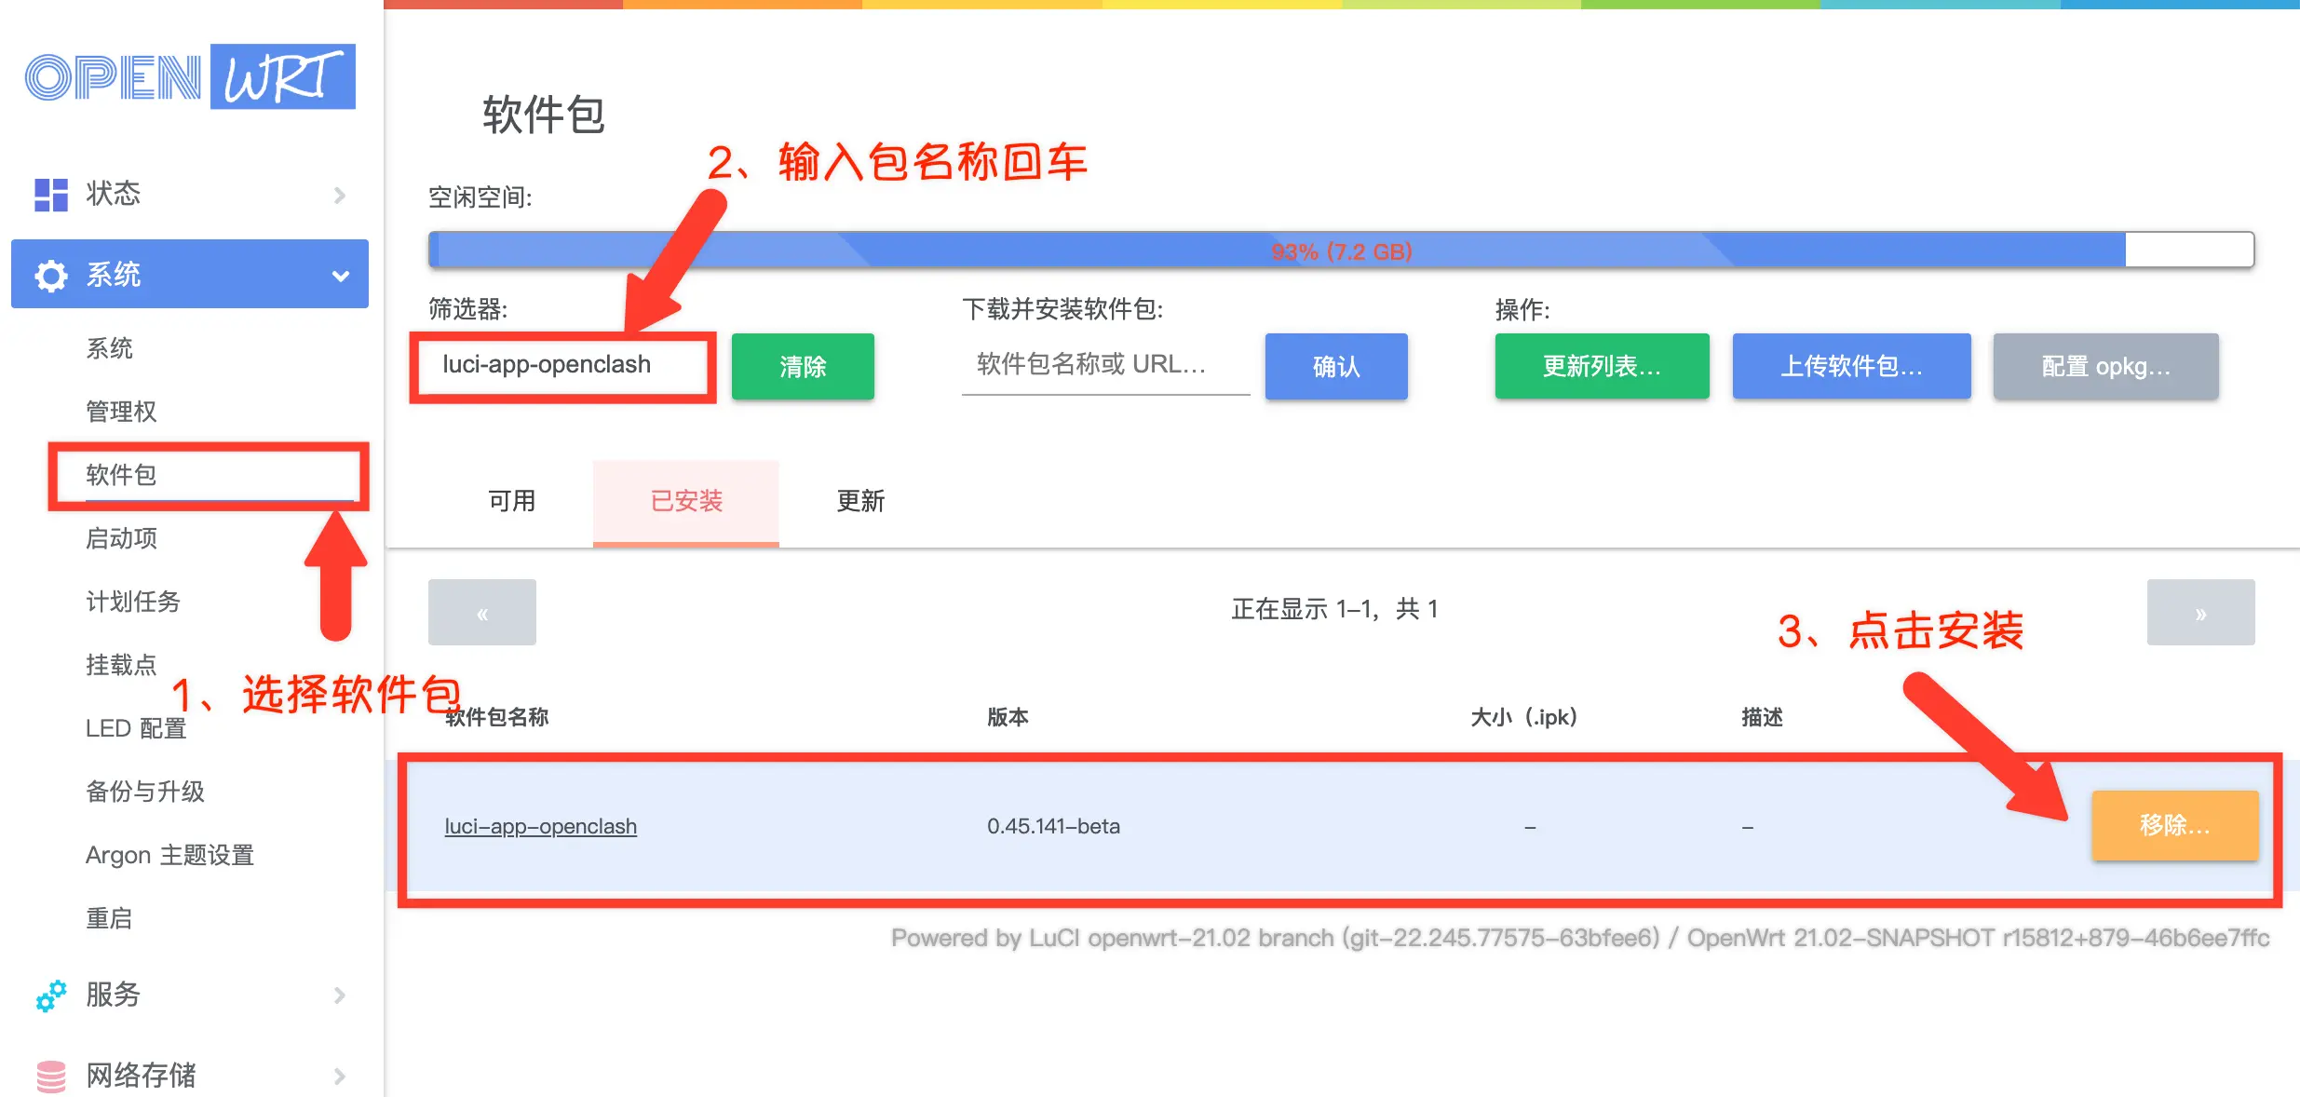Open the luci-app-openclash package link
The image size is (2300, 1097).
[x=540, y=826]
